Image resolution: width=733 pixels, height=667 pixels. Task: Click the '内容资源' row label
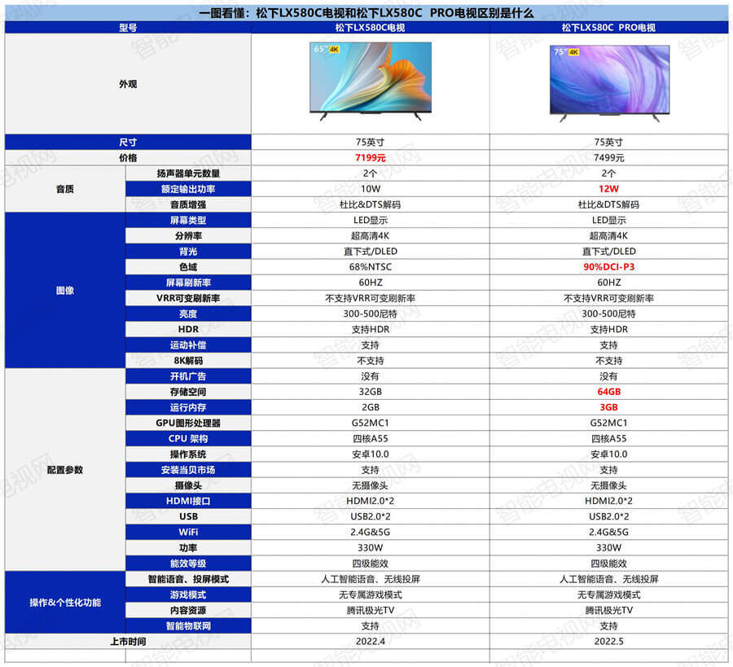coord(188,610)
